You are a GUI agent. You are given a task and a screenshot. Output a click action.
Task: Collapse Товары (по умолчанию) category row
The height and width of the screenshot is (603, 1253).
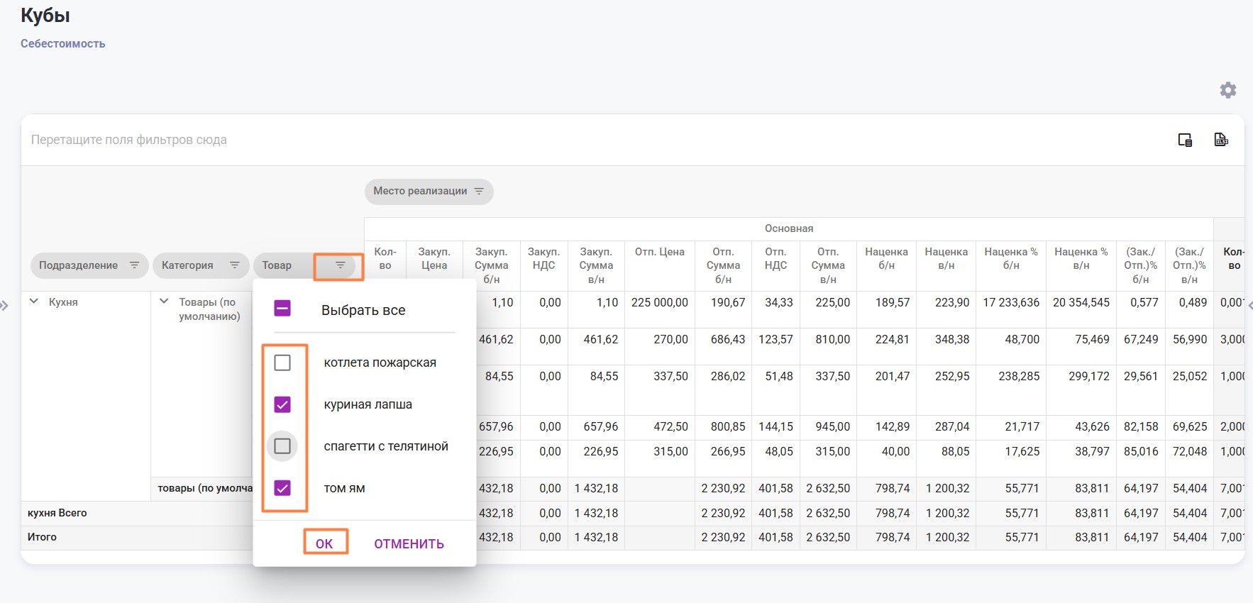pyautogui.click(x=164, y=301)
